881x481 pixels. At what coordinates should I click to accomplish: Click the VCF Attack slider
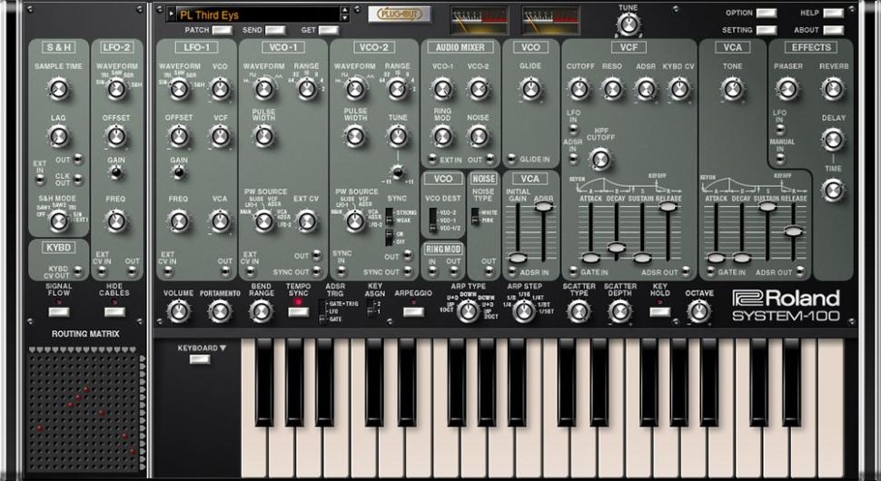pyautogui.click(x=589, y=257)
